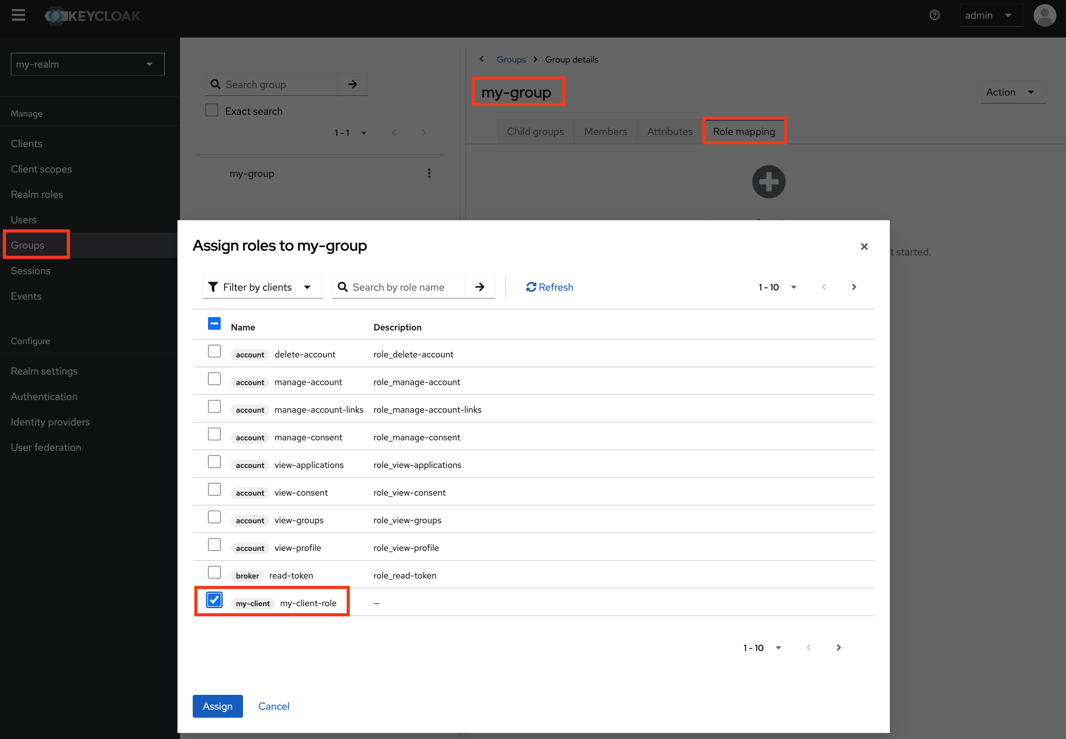Open Realm roles in sidebar
Viewport: 1066px width, 739px height.
(37, 194)
